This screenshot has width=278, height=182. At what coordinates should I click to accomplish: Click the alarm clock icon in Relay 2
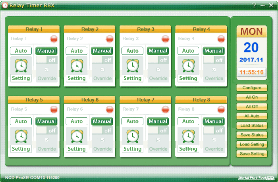tap(77, 65)
